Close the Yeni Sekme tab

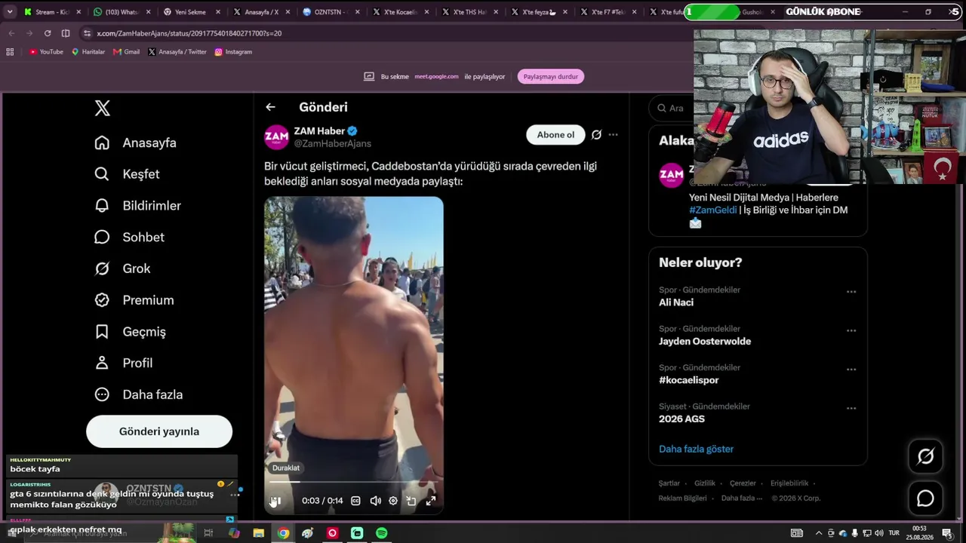pos(217,12)
